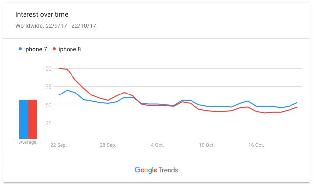The height and width of the screenshot is (188, 314).
Task: Click the 22 Sep. axis label
Action: tap(59, 145)
